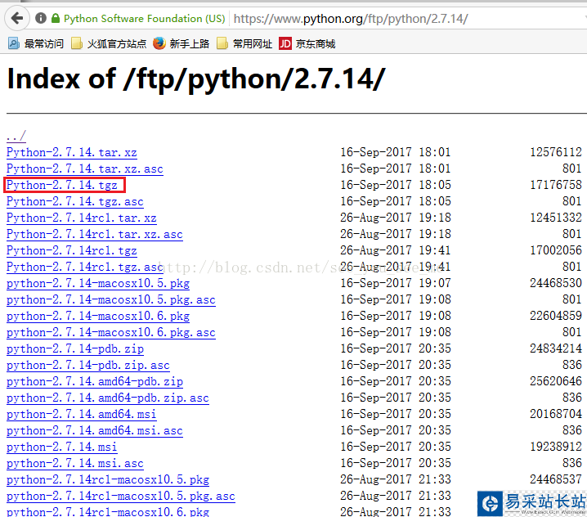This screenshot has width=587, height=517.
Task: Open the 京东商城 JD bookmark
Action: 307,44
